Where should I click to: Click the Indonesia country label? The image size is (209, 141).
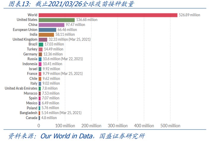tap(30, 64)
